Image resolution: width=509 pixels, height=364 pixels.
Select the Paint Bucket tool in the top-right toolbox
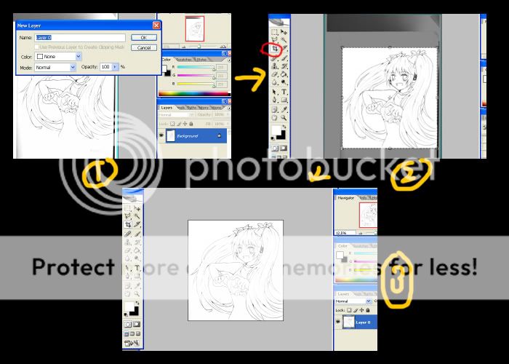point(284,74)
